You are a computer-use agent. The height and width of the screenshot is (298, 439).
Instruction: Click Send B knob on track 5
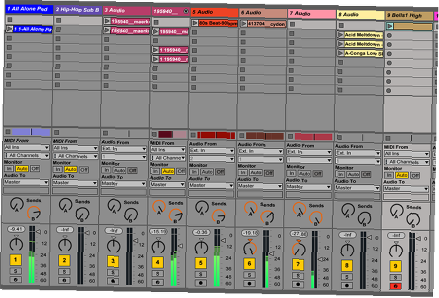click(219, 216)
